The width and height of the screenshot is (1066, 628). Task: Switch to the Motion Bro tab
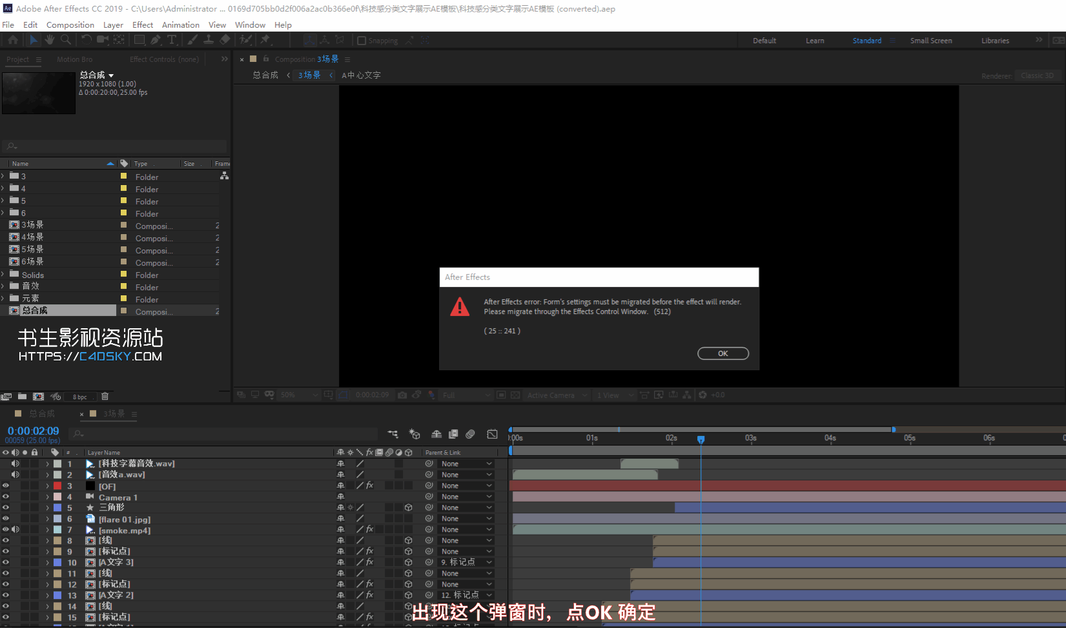pos(74,59)
